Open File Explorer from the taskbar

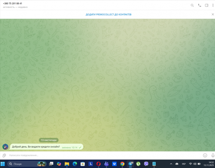(67, 164)
